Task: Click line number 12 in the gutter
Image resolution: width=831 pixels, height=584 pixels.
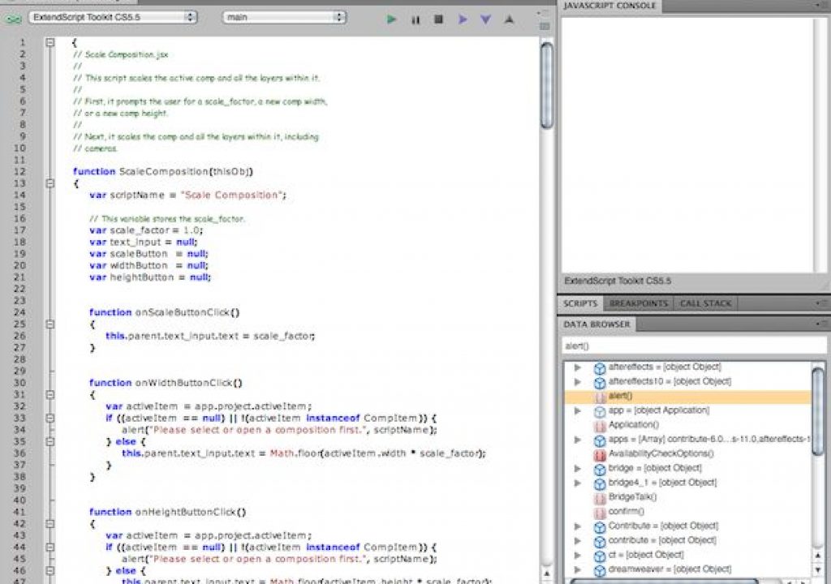Action: pos(19,172)
